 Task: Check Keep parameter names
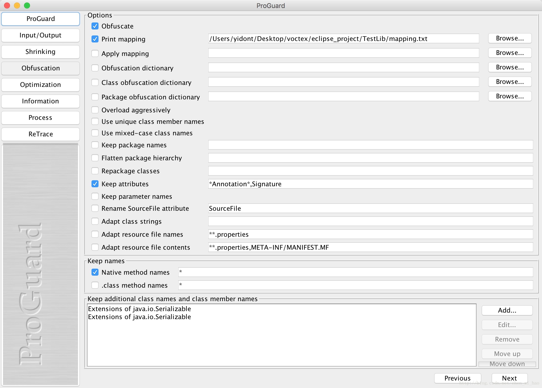point(95,196)
